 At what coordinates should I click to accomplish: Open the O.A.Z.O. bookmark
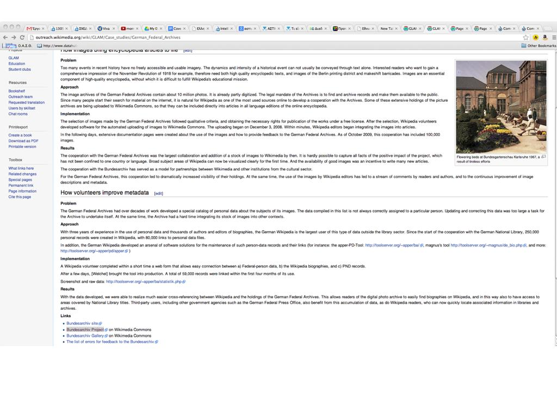pos(17,46)
